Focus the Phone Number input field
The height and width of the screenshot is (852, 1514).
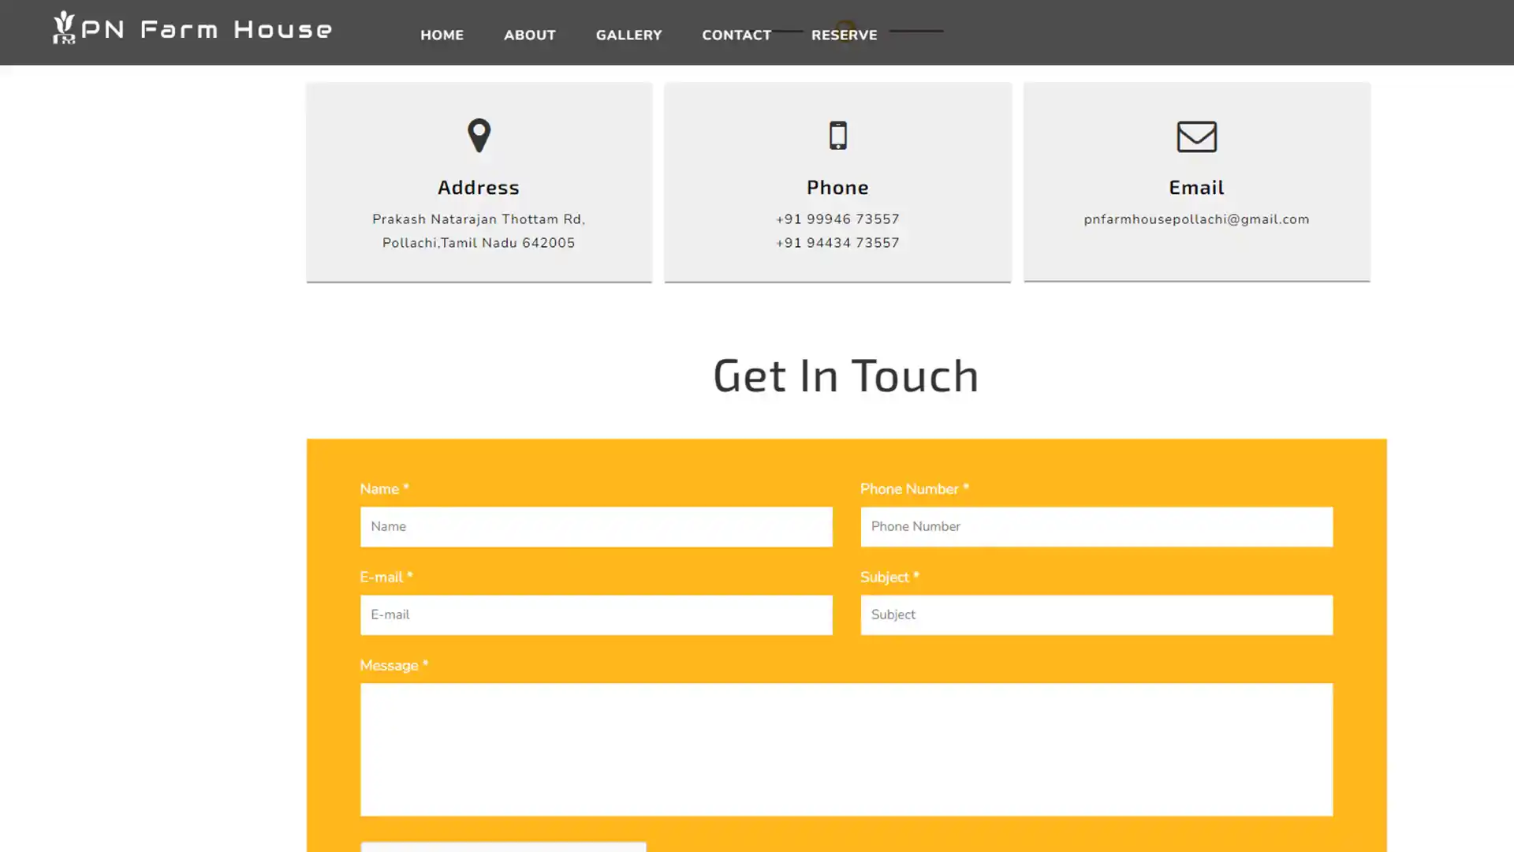[1096, 526]
